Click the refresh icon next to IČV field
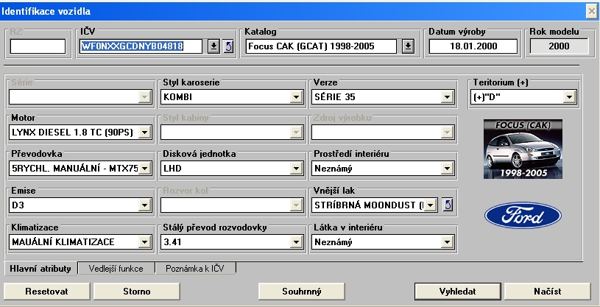This screenshot has height=307, width=600. [x=228, y=47]
